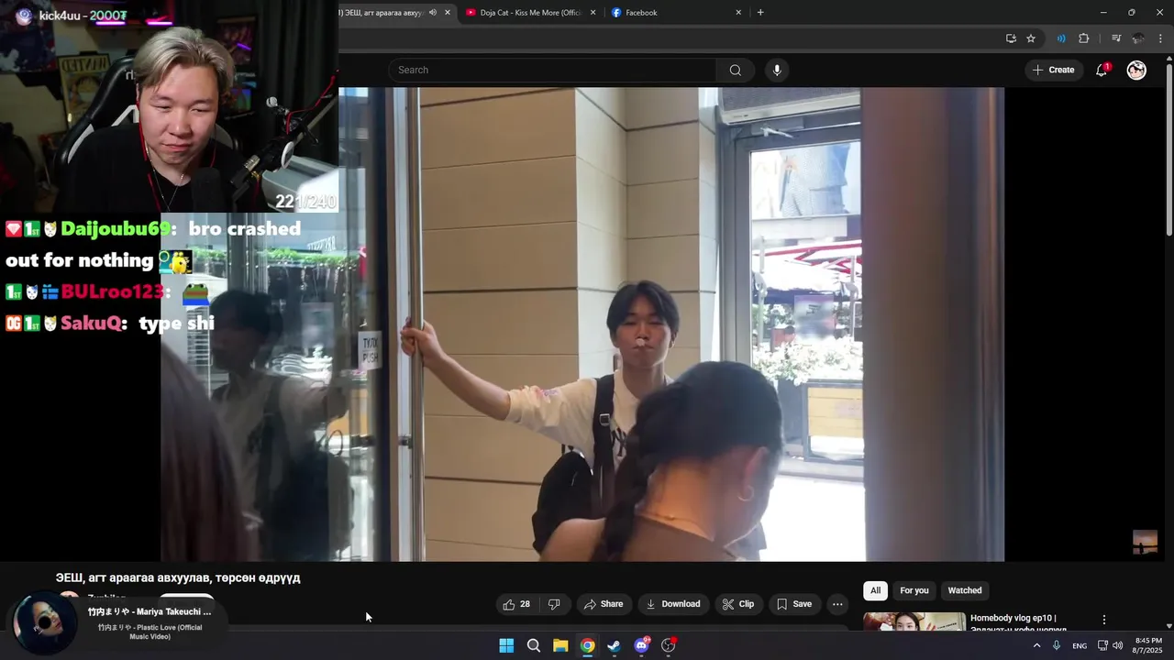Image resolution: width=1174 pixels, height=660 pixels.
Task: Open the blue sound waves extension icon
Action: [x=1061, y=38]
